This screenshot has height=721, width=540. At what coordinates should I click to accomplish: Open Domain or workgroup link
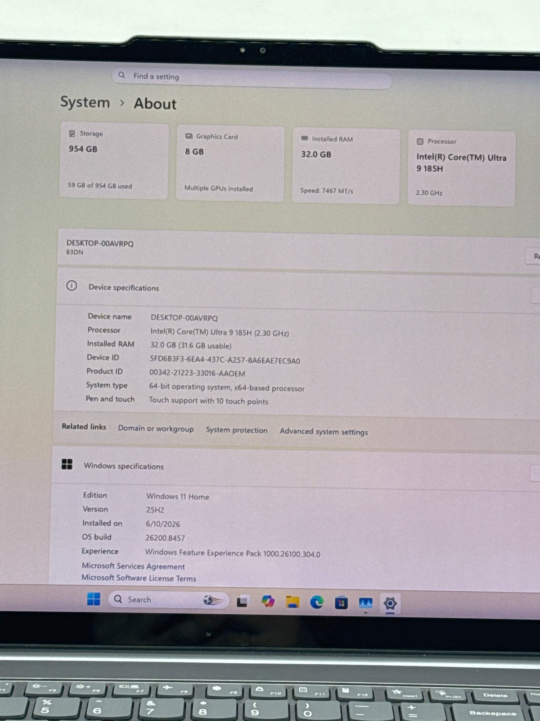156,428
